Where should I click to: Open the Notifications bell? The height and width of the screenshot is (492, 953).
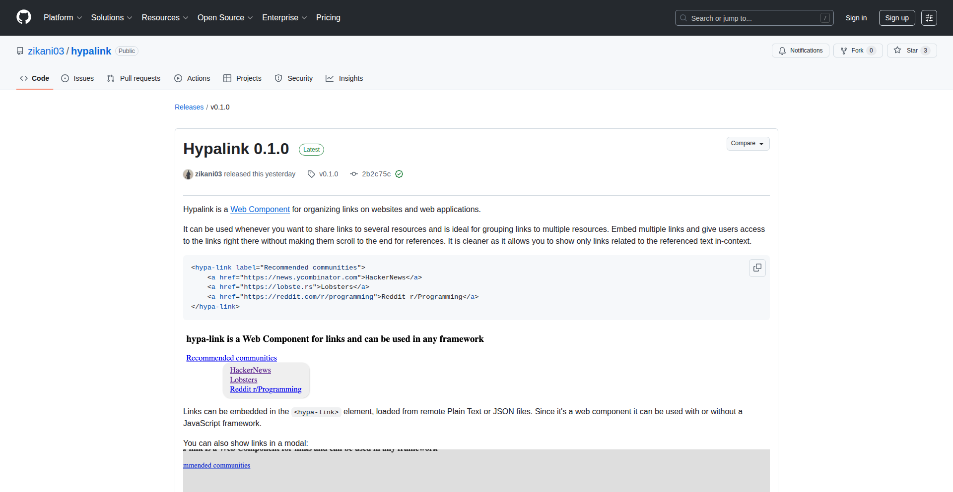coord(800,51)
